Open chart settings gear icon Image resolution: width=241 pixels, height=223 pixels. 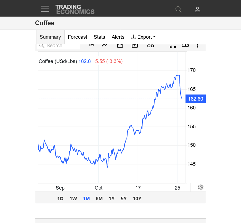[x=201, y=187]
